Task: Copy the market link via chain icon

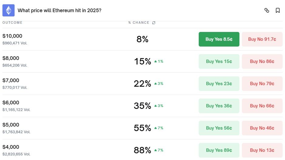Action: coord(267,10)
